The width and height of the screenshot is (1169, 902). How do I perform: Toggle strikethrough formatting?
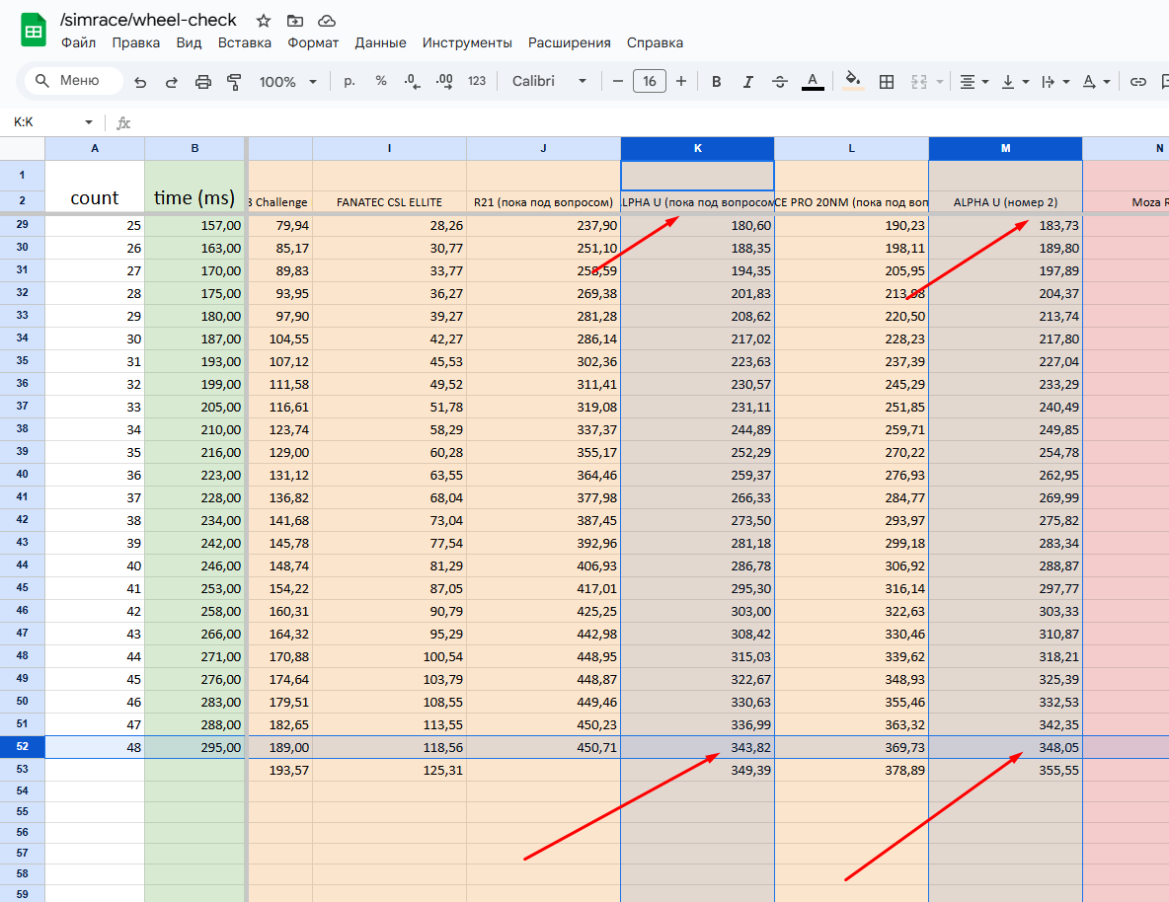(780, 81)
